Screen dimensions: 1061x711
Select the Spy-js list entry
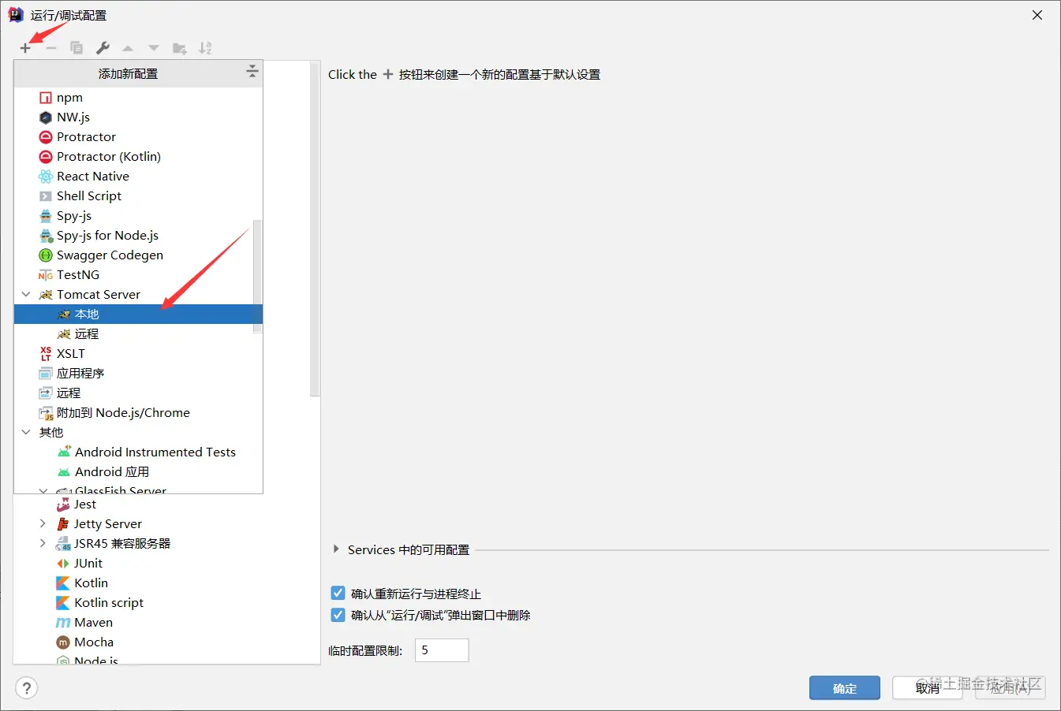pos(138,216)
